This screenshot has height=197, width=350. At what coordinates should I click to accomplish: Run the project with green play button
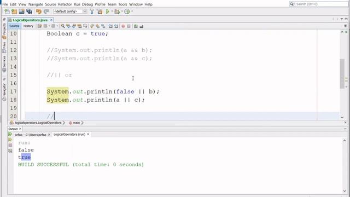click(x=108, y=11)
